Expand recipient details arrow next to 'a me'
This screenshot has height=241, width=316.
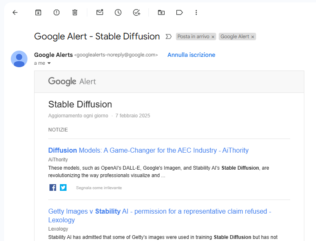coord(49,63)
